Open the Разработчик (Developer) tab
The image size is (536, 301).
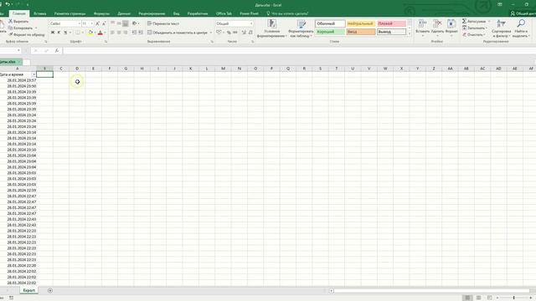(x=198, y=13)
